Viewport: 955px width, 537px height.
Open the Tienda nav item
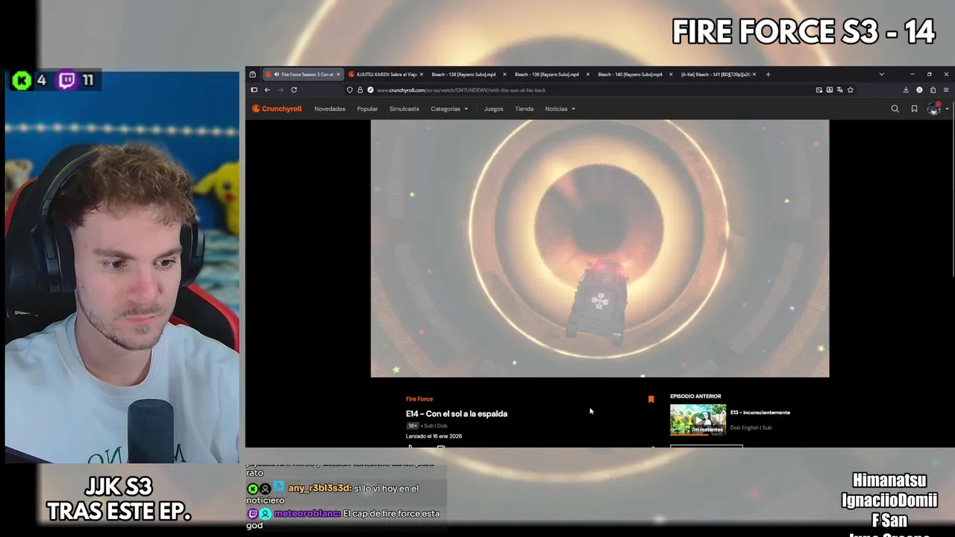pyautogui.click(x=524, y=109)
